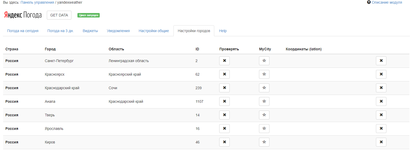This screenshot has width=411, height=151.
Task: Toggle Проверять for the Сочи row
Action: click(224, 88)
